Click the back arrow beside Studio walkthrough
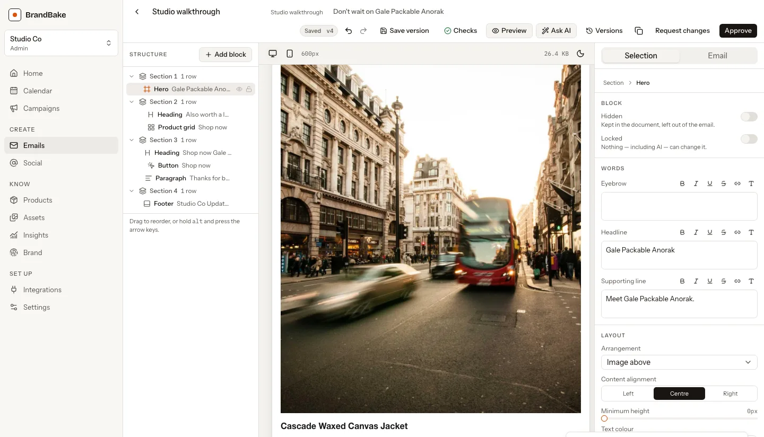 137,12
